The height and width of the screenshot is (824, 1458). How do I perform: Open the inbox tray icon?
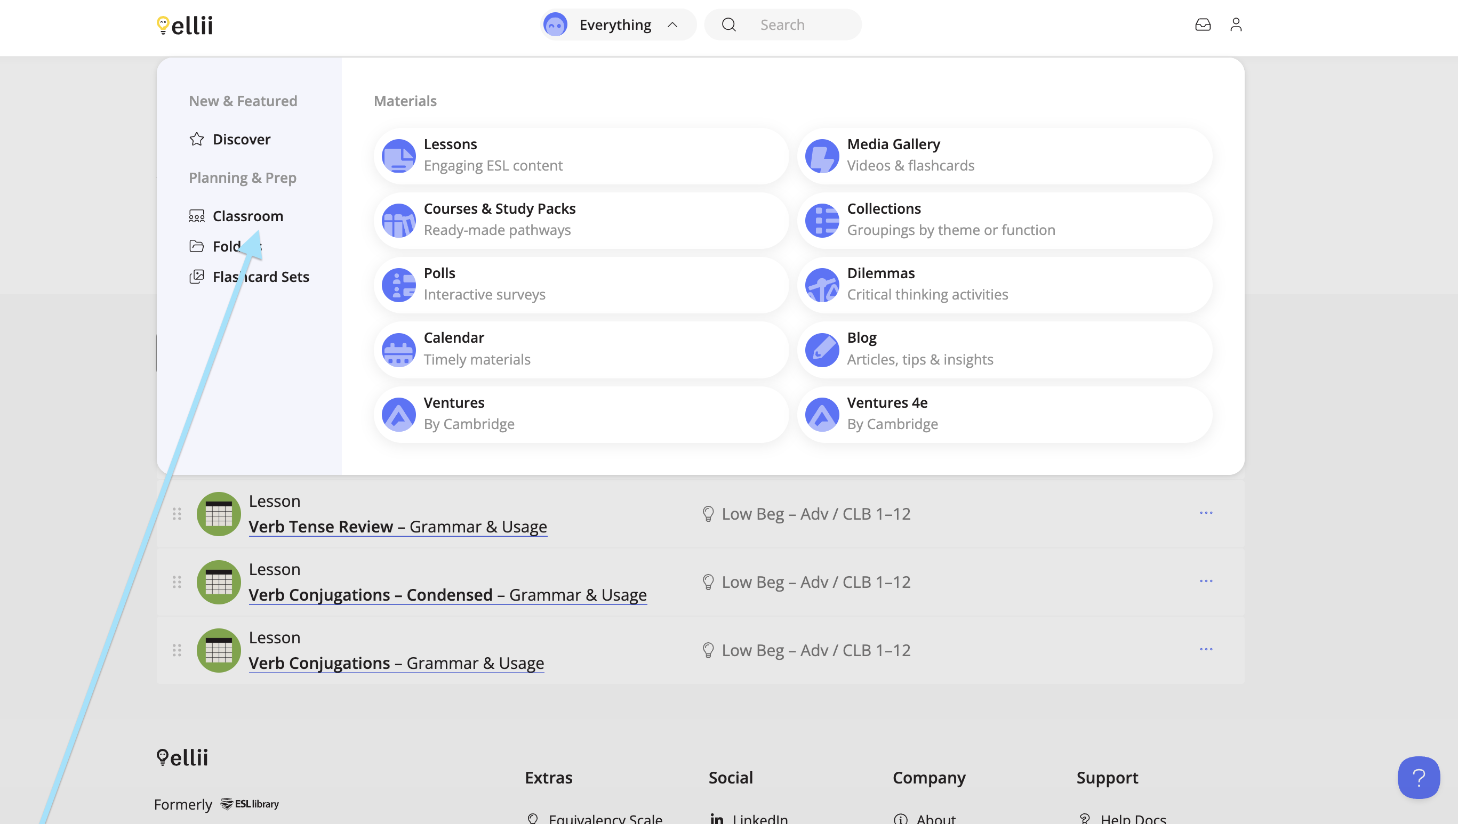pyautogui.click(x=1203, y=25)
